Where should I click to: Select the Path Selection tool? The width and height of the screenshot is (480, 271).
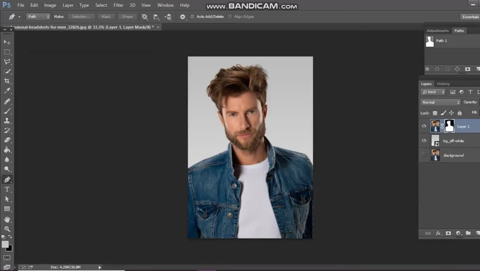(x=7, y=199)
